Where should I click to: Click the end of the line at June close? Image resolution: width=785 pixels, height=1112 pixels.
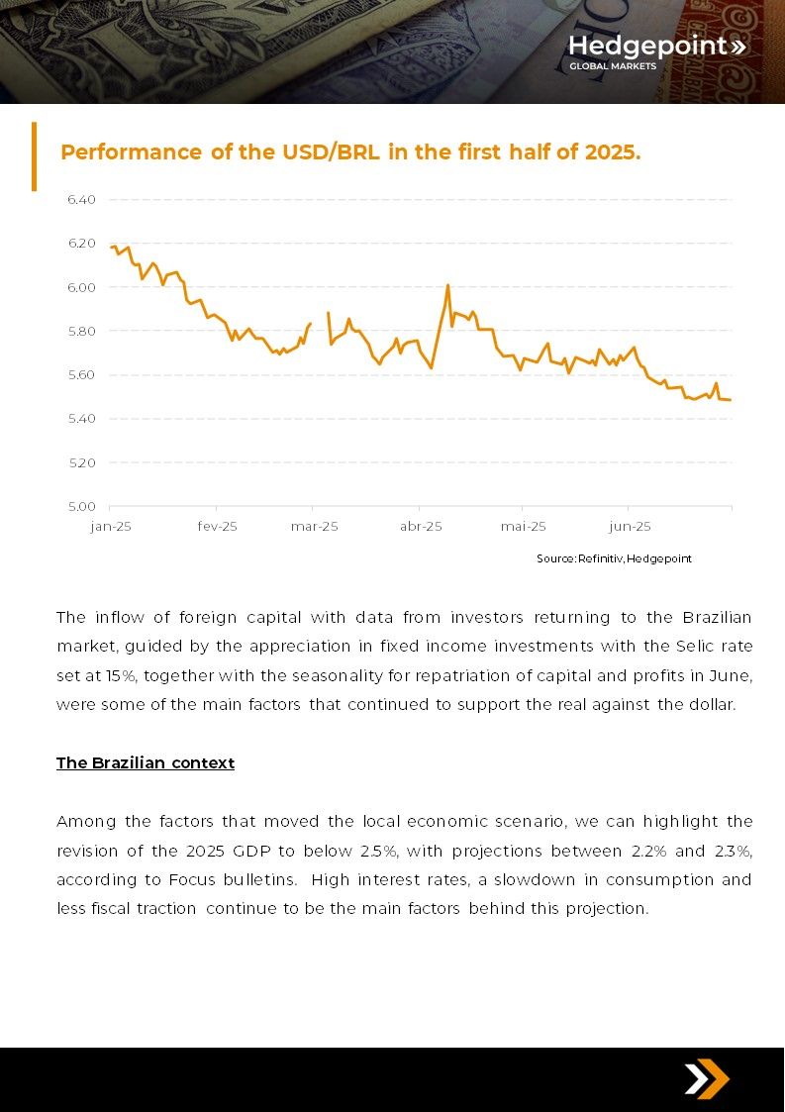(731, 400)
